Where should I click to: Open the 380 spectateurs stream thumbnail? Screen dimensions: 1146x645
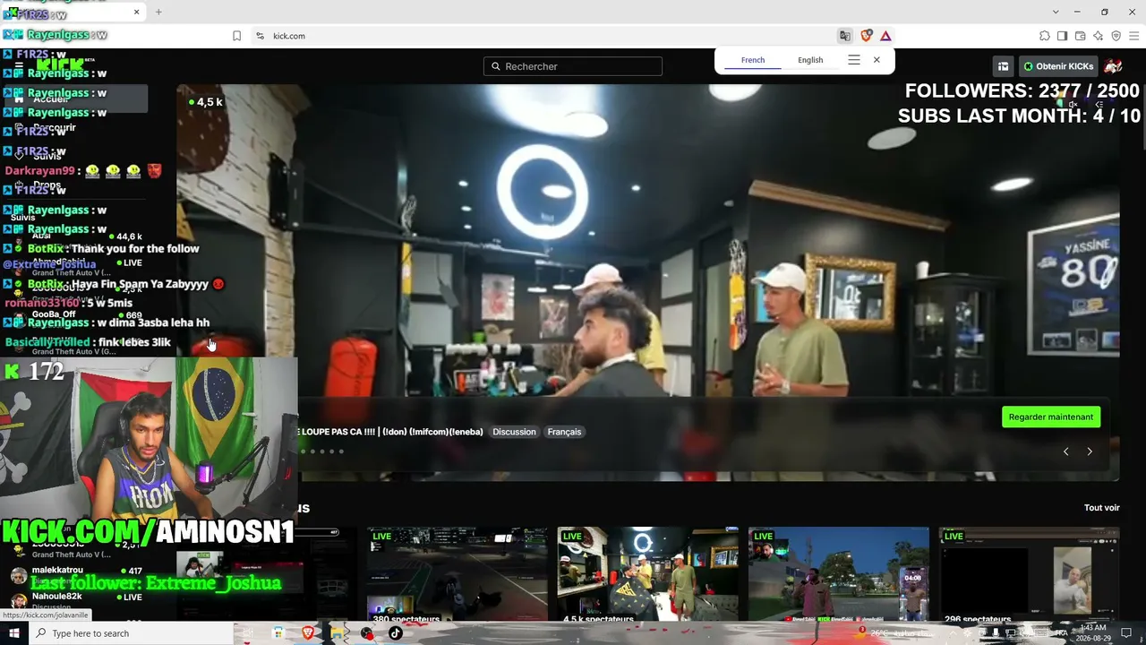click(x=457, y=574)
